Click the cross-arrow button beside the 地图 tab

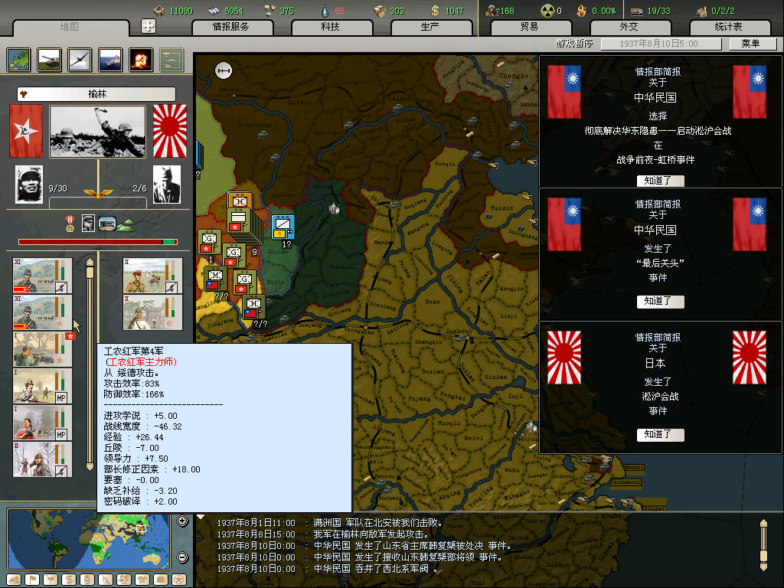149,26
